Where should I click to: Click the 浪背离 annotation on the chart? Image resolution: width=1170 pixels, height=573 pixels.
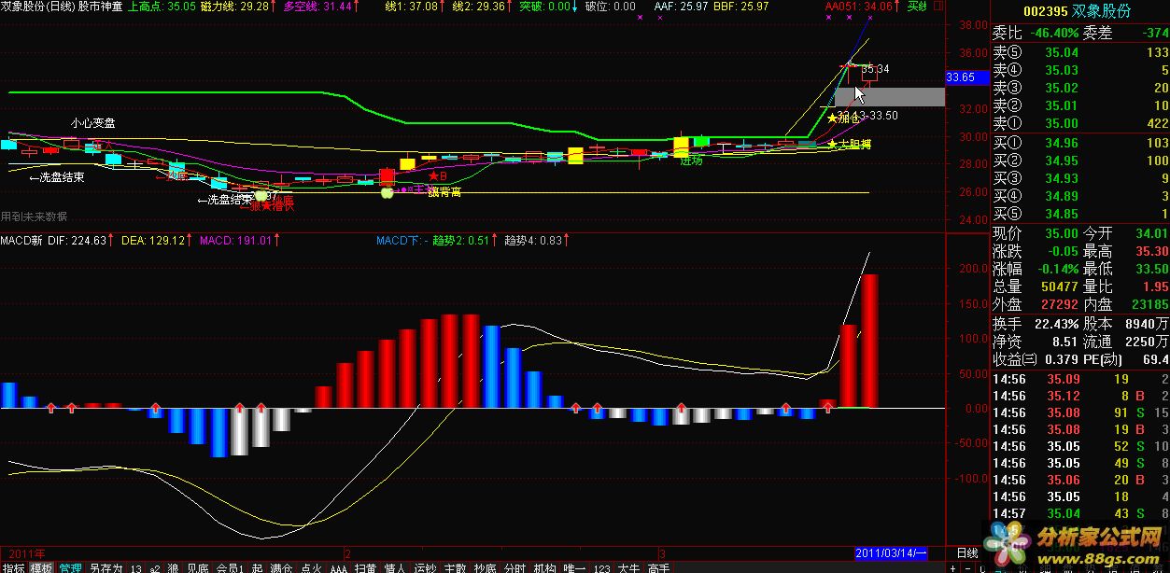[444, 192]
